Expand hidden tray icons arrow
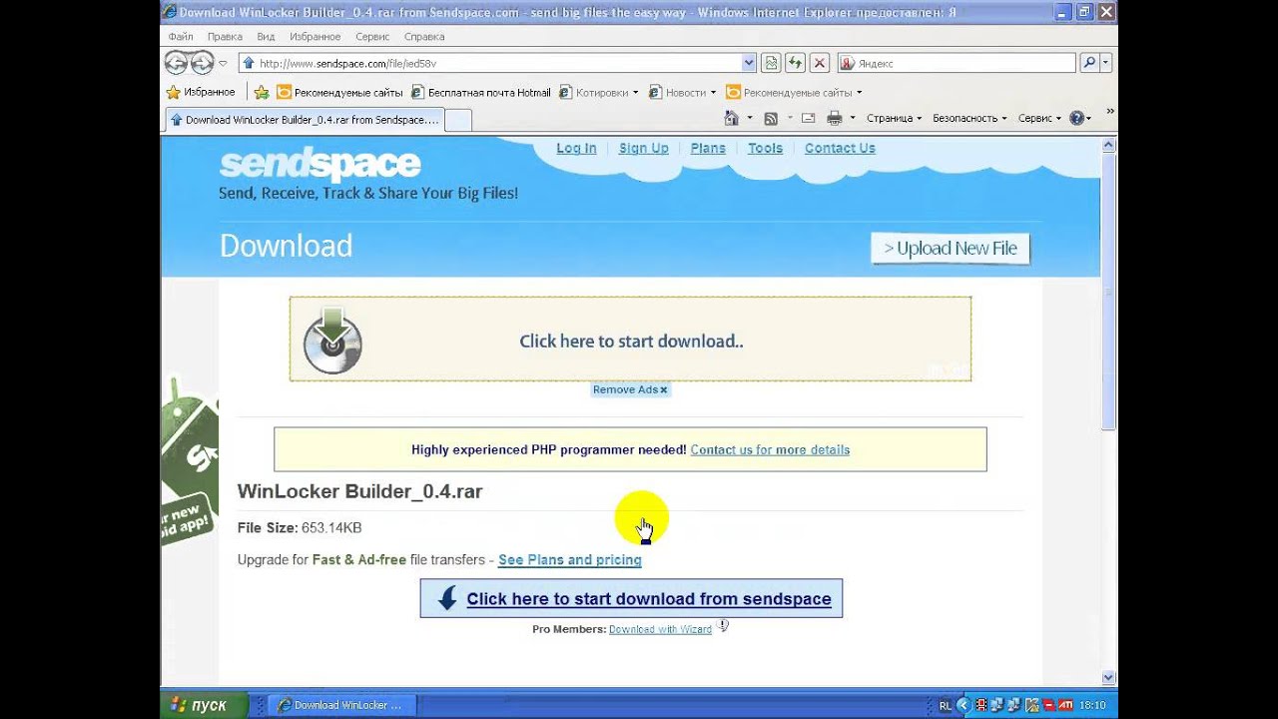The width and height of the screenshot is (1278, 719). [x=963, y=705]
